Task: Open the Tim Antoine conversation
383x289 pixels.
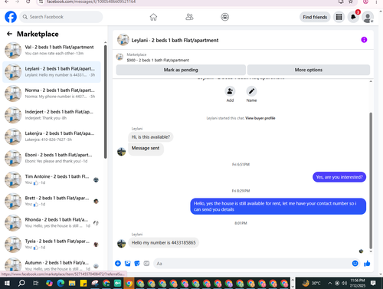Action: click(x=52, y=179)
